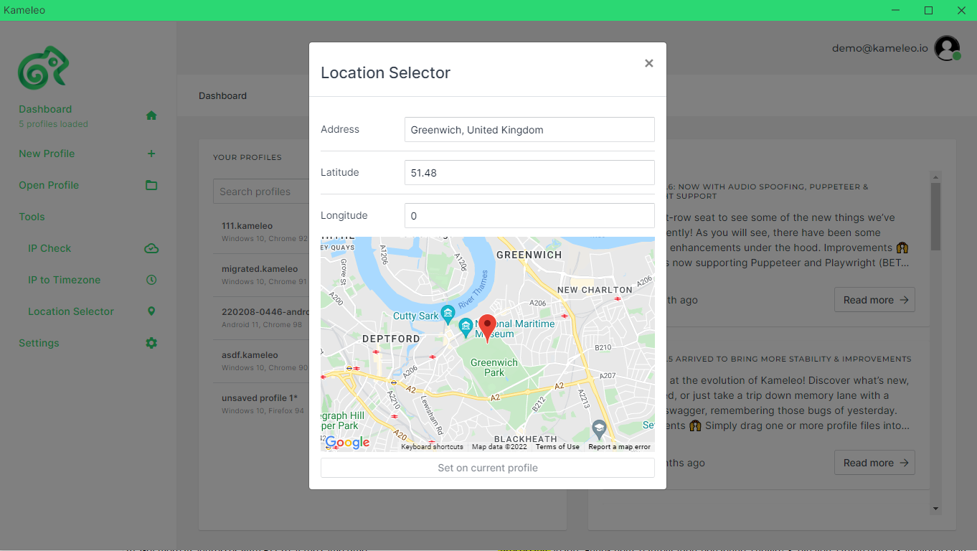Minimize the Kameleo window

(x=895, y=10)
